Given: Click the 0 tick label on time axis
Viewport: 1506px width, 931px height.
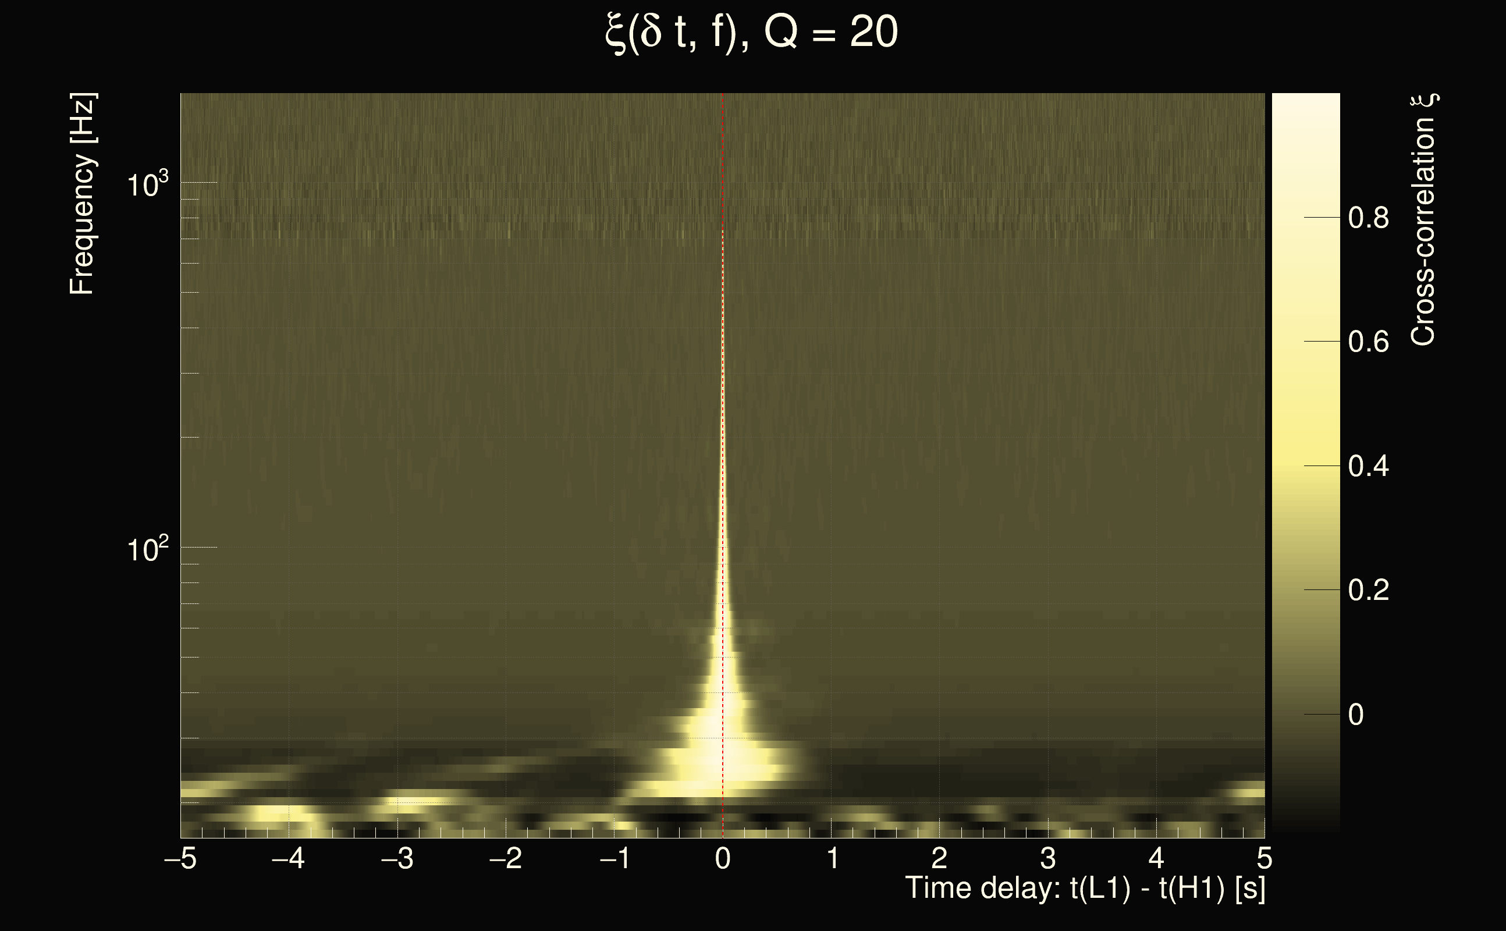Looking at the screenshot, I should (723, 858).
